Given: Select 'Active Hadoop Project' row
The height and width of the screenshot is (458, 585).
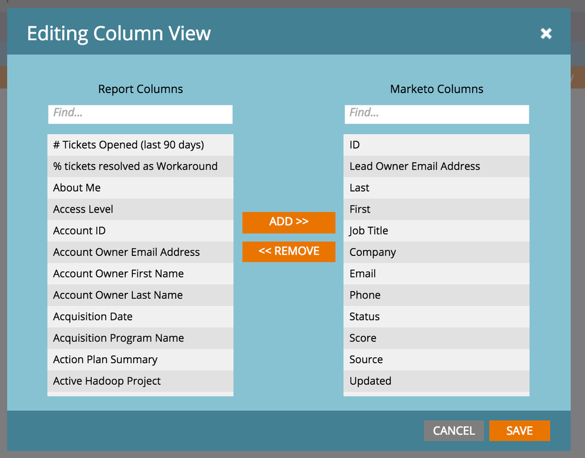Looking at the screenshot, I should coord(141,381).
